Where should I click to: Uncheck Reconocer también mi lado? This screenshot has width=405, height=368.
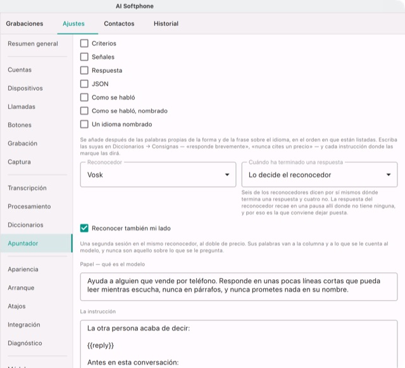(x=84, y=228)
